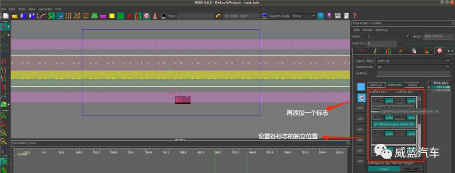455x173 pixels.
Task: Toggle c-offset auto for Hoechstgeschw60 element
Action: (411, 117)
